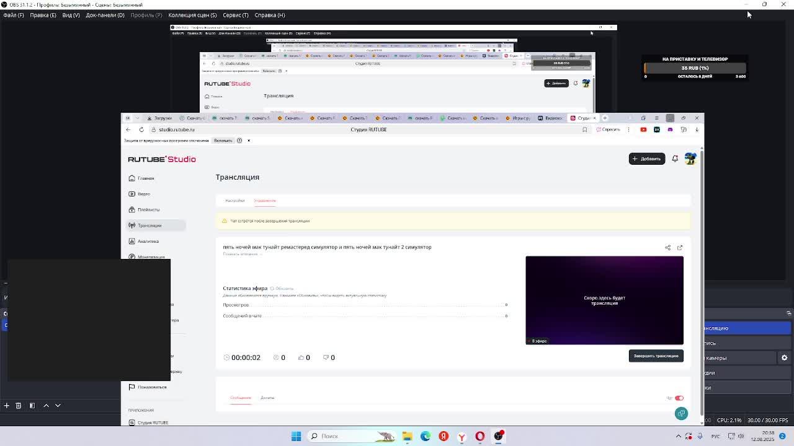
Task: Switch to the Сообщения chat tab
Action: (x=241, y=398)
